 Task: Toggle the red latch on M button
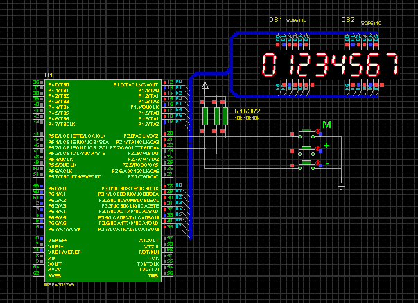pos(318,130)
